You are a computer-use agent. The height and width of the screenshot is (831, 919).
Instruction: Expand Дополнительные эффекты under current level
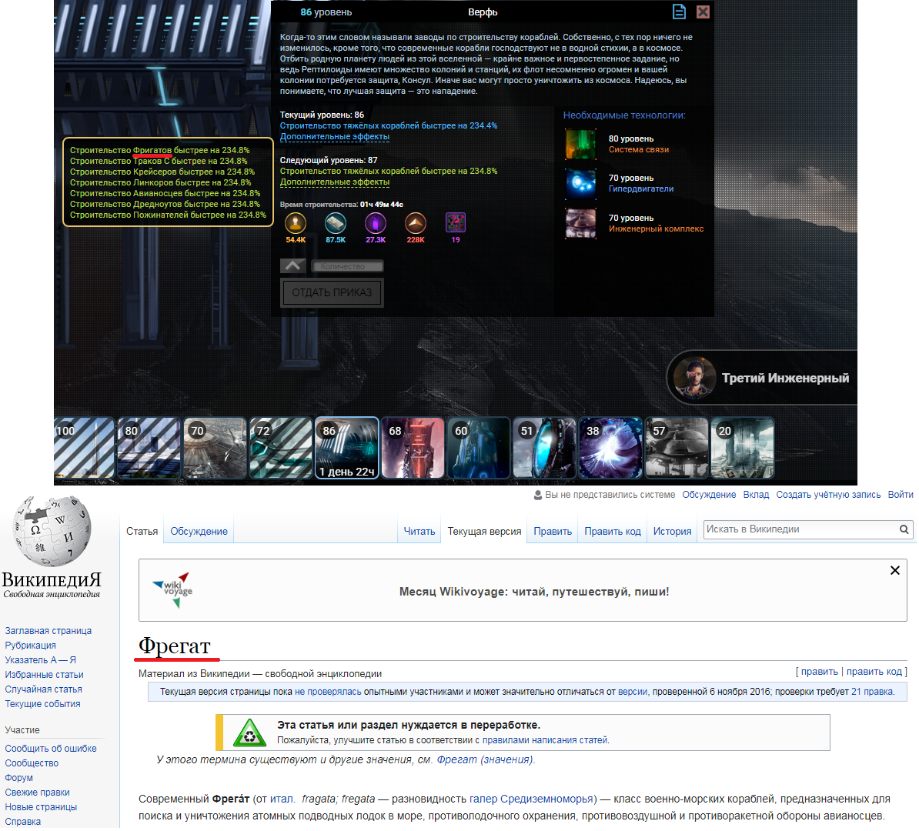tap(335, 137)
